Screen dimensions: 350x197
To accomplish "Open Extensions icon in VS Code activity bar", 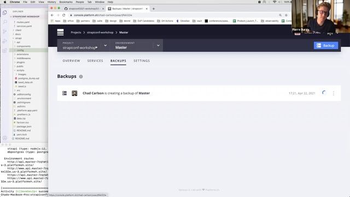I will [x=5, y=51].
